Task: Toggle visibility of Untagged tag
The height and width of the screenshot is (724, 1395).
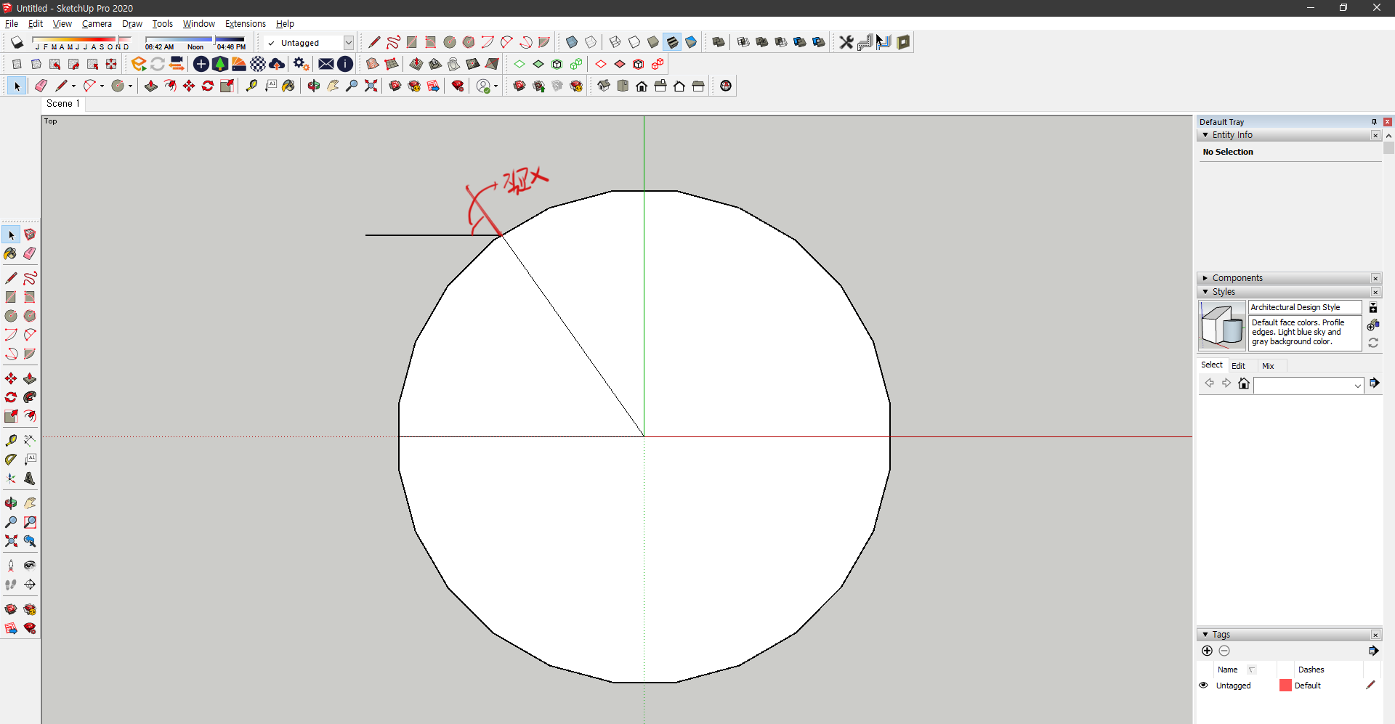Action: 1203,685
